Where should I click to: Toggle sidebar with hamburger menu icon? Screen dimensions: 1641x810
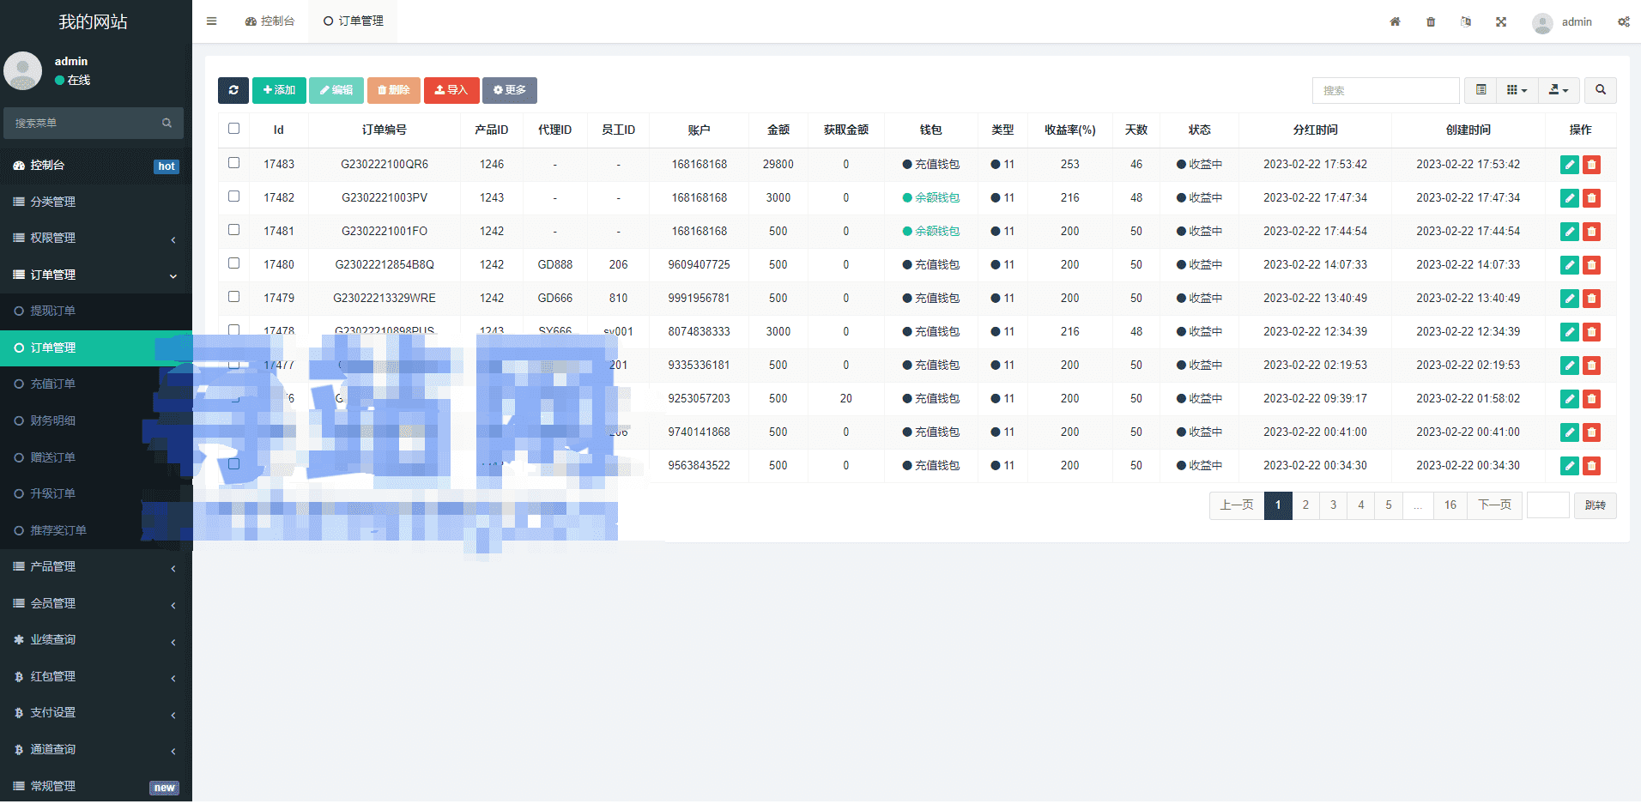point(211,21)
